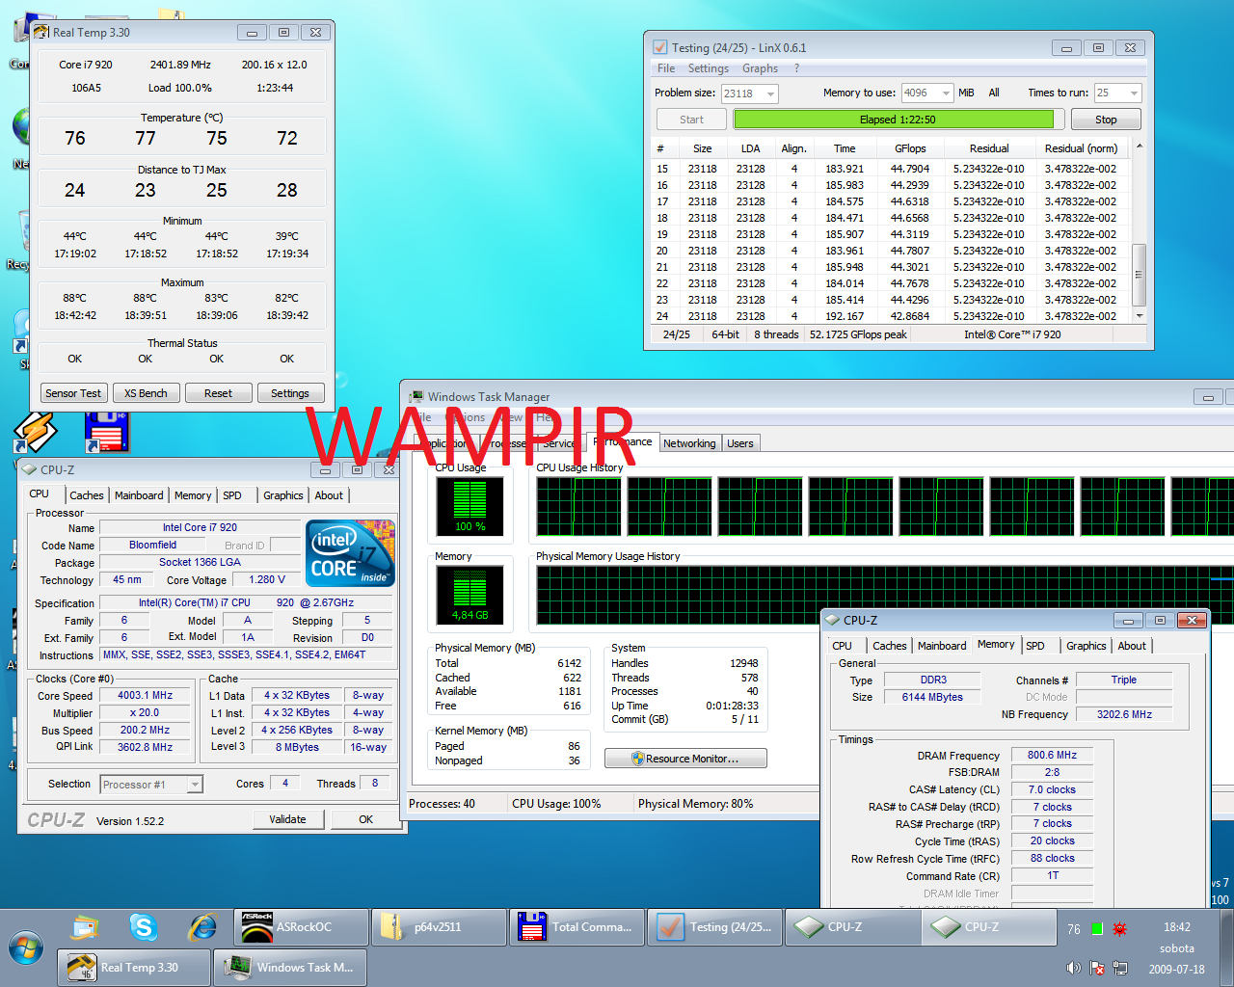Click the Reset button in Real Temp
This screenshot has height=987, width=1234.
point(218,393)
